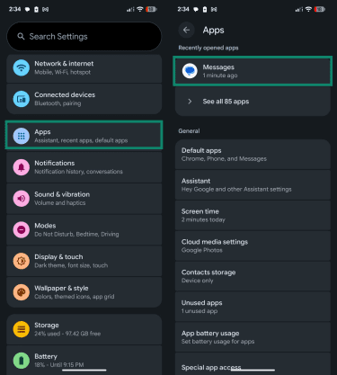The height and width of the screenshot is (375, 337).
Task: Open Network & internet settings
Action: (84, 68)
